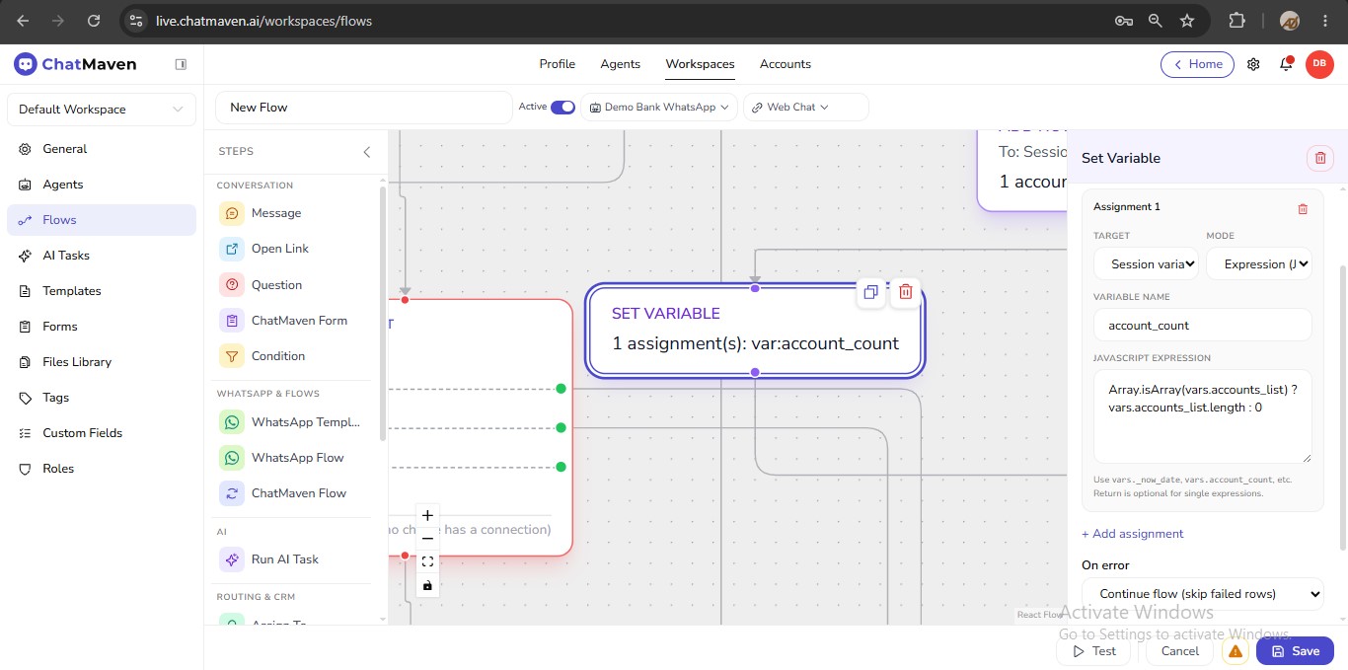This screenshot has height=670, width=1348.
Task: Click the Save button
Action: point(1295,651)
